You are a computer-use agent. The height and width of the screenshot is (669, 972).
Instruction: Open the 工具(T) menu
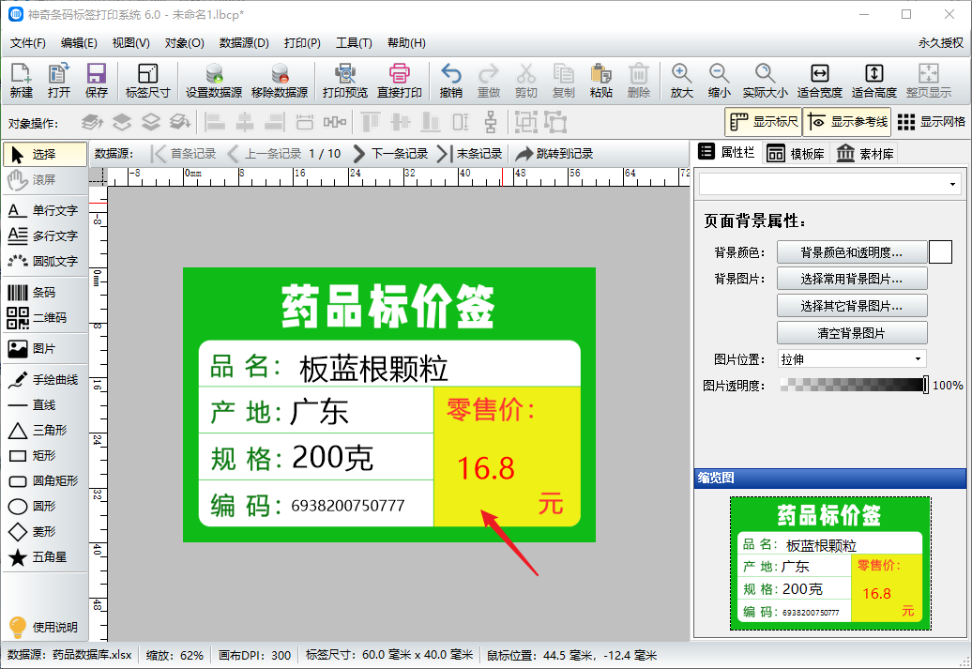pyautogui.click(x=354, y=43)
